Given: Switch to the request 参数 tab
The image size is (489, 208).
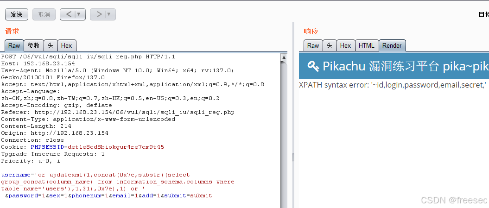Looking at the screenshot, I should tap(33, 45).
